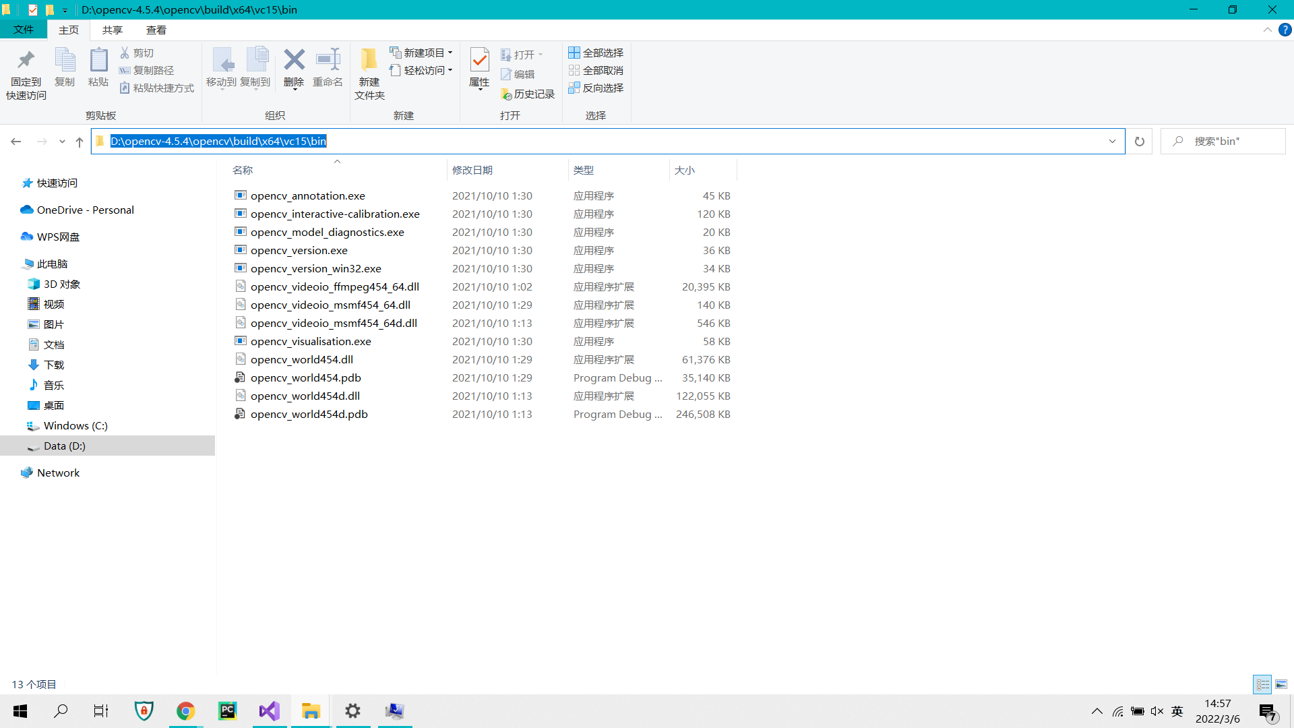Navigate up one level with the up arrow

(79, 142)
